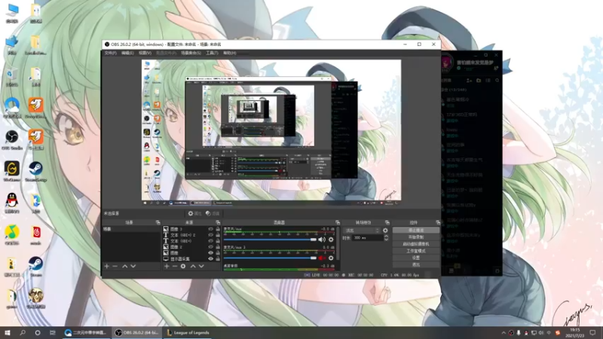Open source properties gear below sources list
This screenshot has width=603, height=339.
[183, 266]
